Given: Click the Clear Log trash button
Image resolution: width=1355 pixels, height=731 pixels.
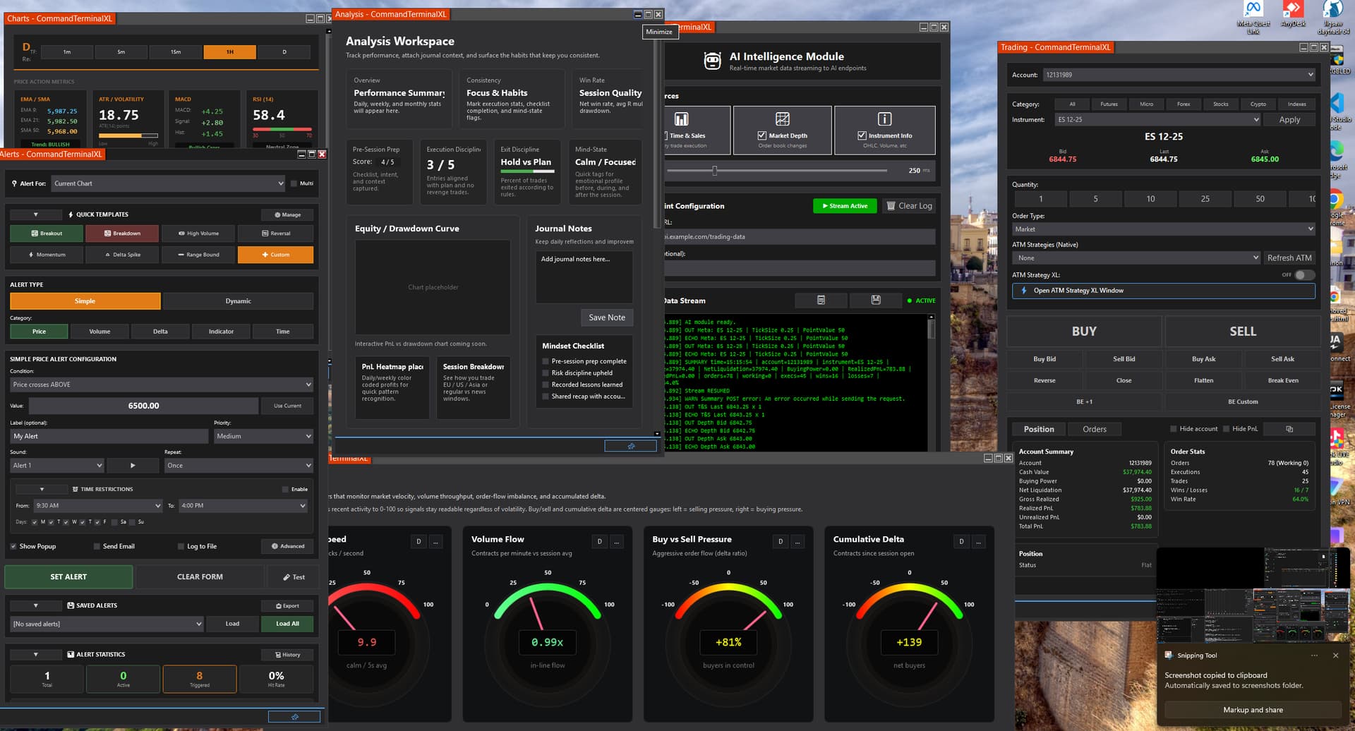Looking at the screenshot, I should pyautogui.click(x=910, y=206).
